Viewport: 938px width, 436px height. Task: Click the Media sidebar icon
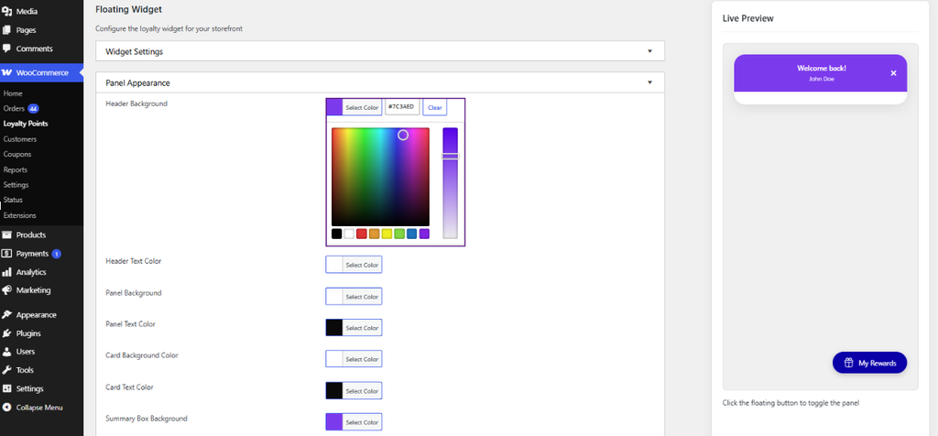click(x=6, y=11)
